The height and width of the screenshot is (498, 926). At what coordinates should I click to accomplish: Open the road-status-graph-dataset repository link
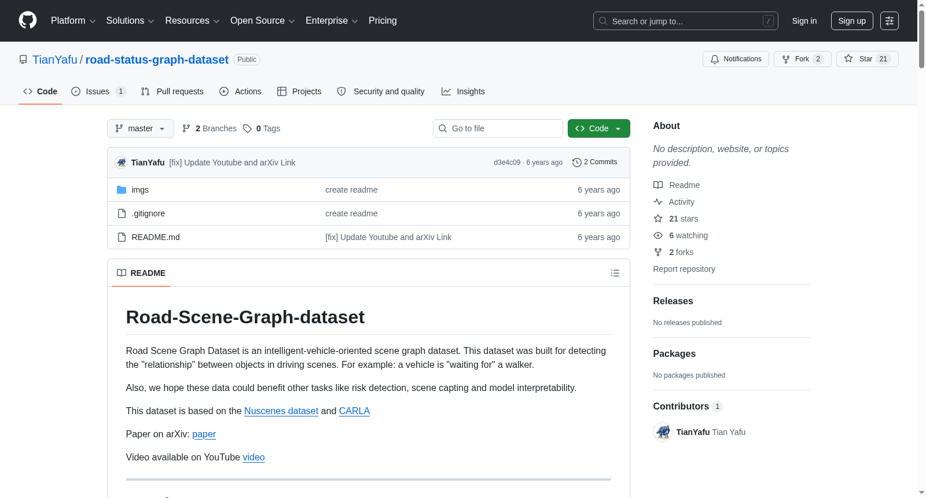pos(157,60)
